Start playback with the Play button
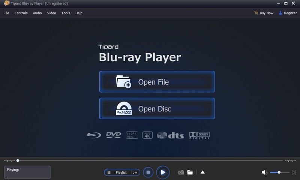This screenshot has height=180, width=300. pos(163,172)
